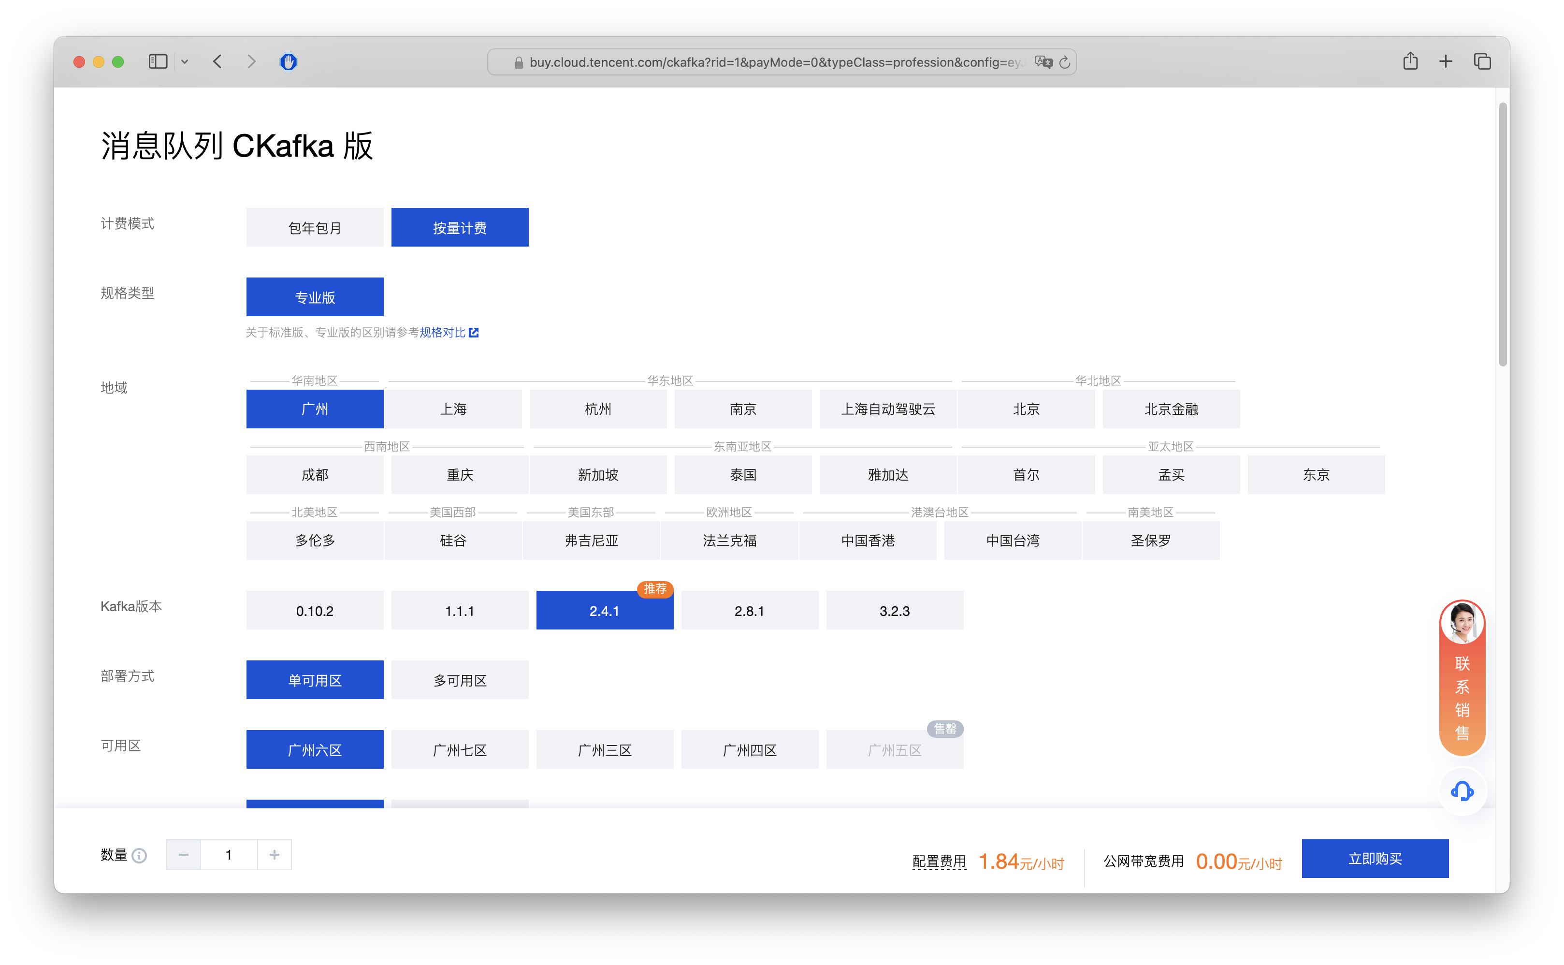
Task: Go back with the browser back arrow
Action: tap(217, 62)
